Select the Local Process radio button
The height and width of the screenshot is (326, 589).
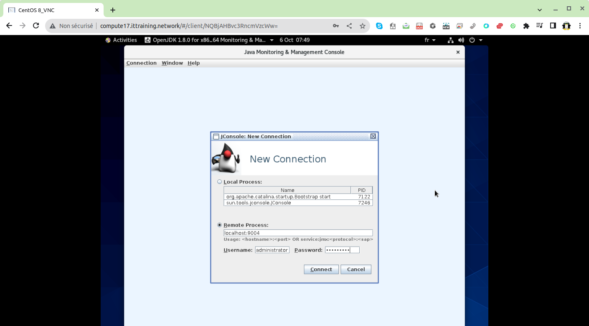(219, 182)
